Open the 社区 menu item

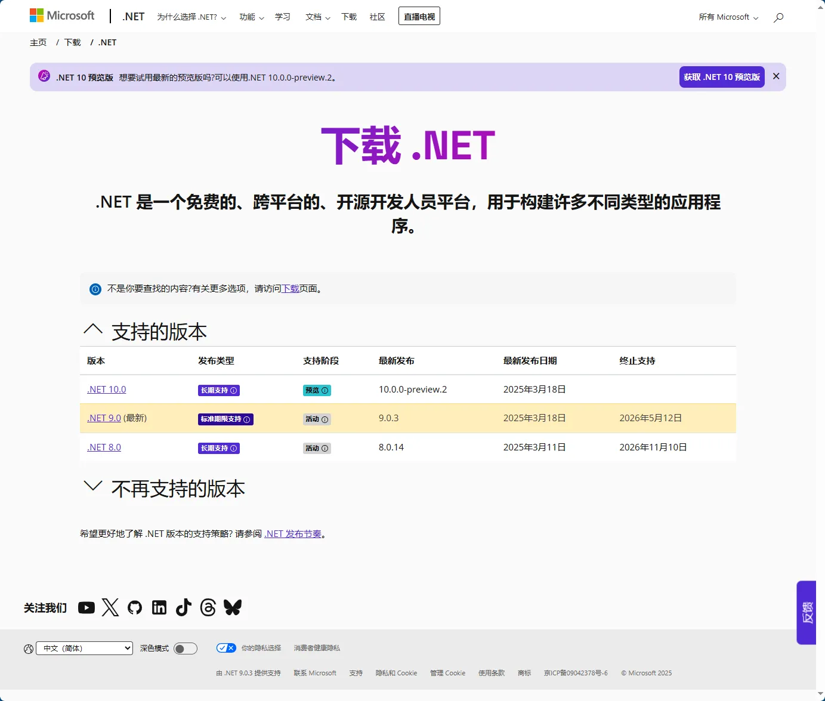pyautogui.click(x=377, y=17)
